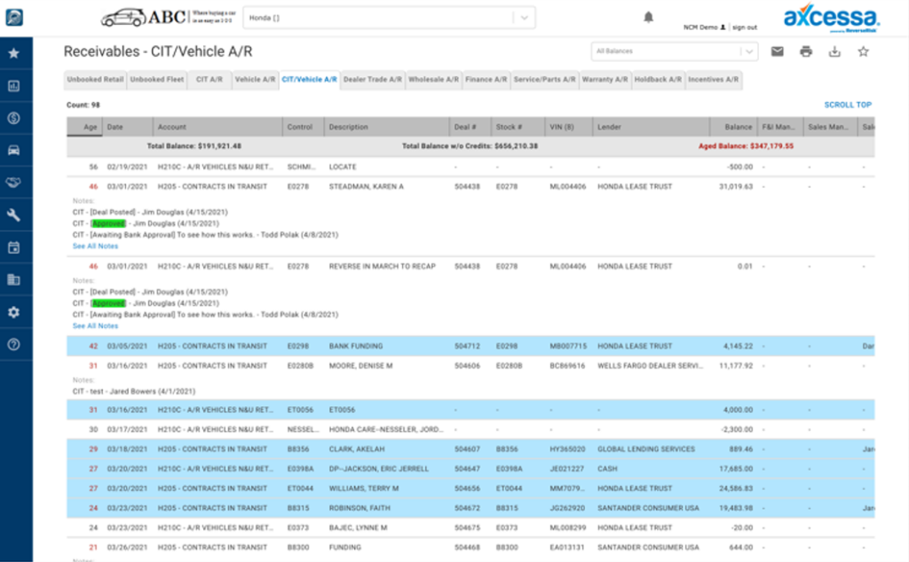Click the NCM Demo user icon
The height and width of the screenshot is (562, 909).
723,27
